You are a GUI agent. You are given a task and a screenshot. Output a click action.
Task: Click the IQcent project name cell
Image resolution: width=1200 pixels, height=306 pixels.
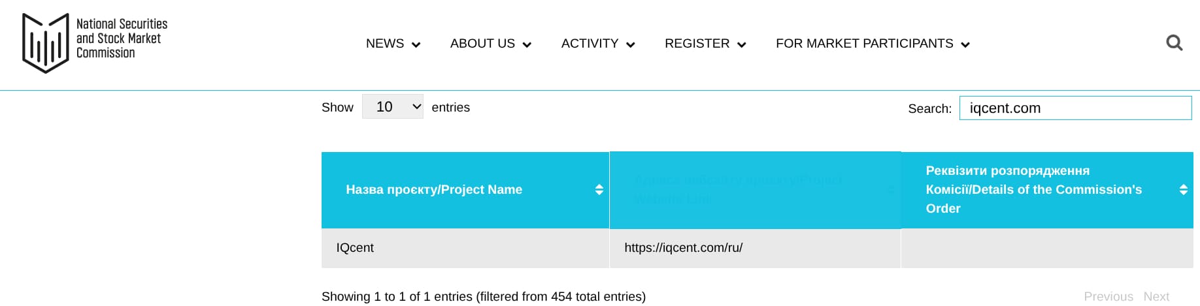point(355,248)
